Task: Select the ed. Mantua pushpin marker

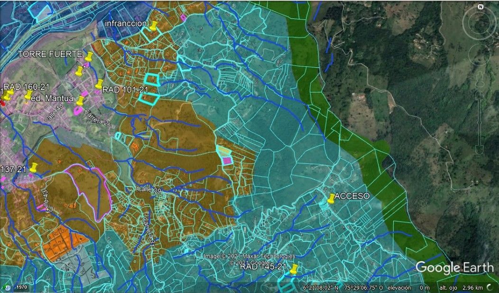Action: (28, 95)
